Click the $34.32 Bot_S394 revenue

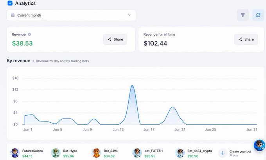[x=109, y=156]
